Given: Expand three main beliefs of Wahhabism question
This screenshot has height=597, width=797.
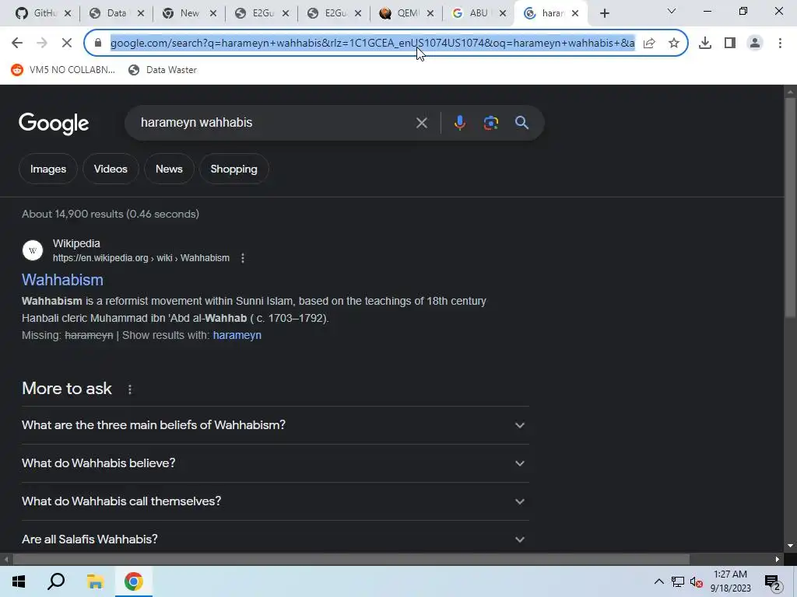Looking at the screenshot, I should [275, 425].
